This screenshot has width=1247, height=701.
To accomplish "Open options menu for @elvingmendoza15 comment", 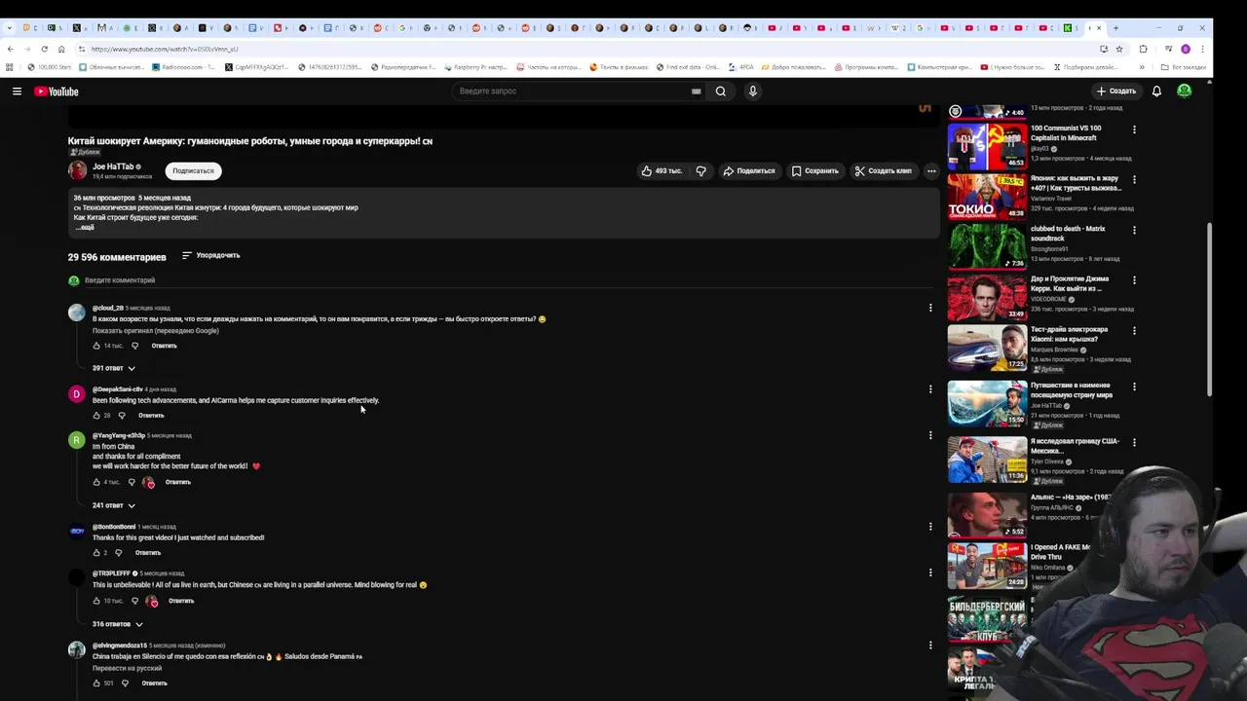I will pos(930,645).
